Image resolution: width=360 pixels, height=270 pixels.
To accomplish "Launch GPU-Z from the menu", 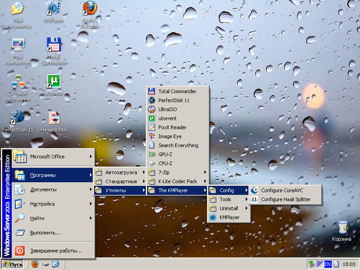I will pyautogui.click(x=178, y=154).
